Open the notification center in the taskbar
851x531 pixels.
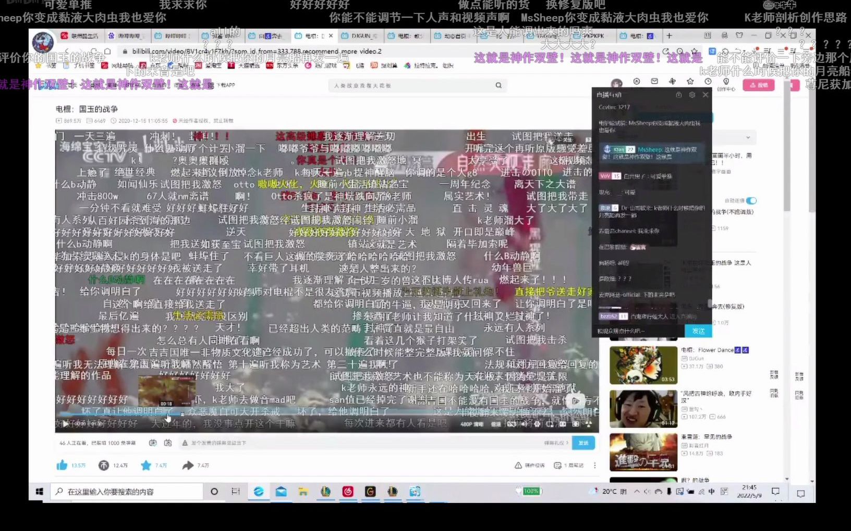pyautogui.click(x=775, y=491)
